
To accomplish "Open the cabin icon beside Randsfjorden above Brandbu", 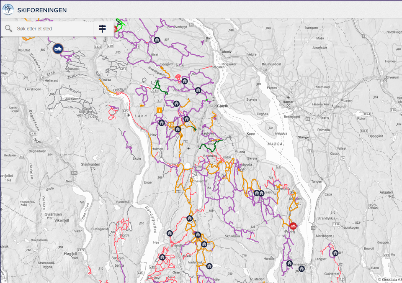I will coord(170,233).
